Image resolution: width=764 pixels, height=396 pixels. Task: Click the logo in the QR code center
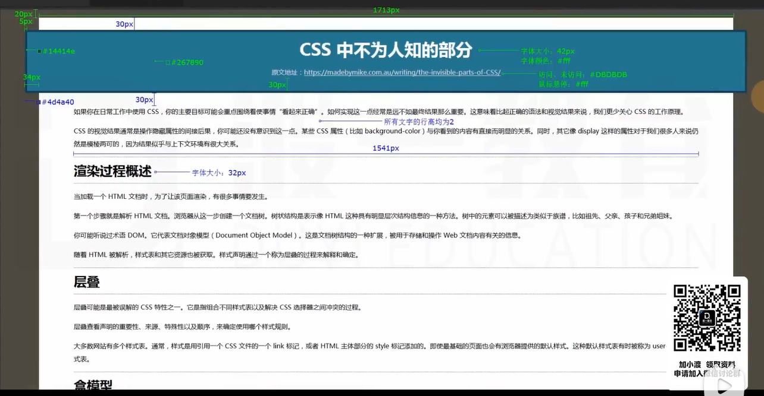[707, 318]
